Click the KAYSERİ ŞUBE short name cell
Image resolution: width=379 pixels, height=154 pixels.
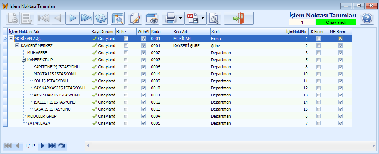coord(191,46)
